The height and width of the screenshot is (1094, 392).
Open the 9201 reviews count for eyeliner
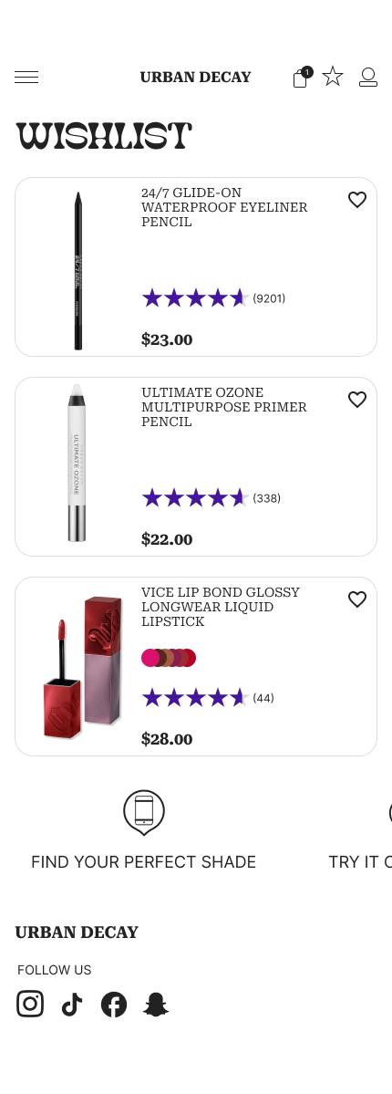(x=269, y=298)
